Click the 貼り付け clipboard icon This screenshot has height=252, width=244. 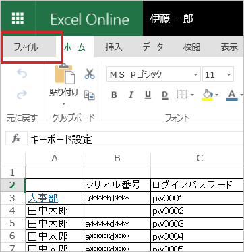point(64,74)
